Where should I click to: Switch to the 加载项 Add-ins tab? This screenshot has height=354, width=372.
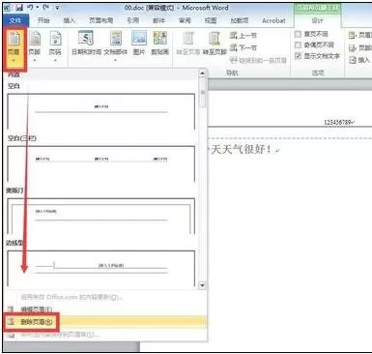[240, 20]
